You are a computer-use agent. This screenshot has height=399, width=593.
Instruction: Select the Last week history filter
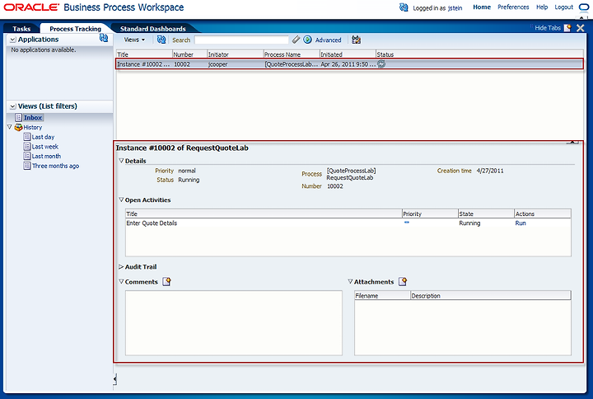pos(45,146)
